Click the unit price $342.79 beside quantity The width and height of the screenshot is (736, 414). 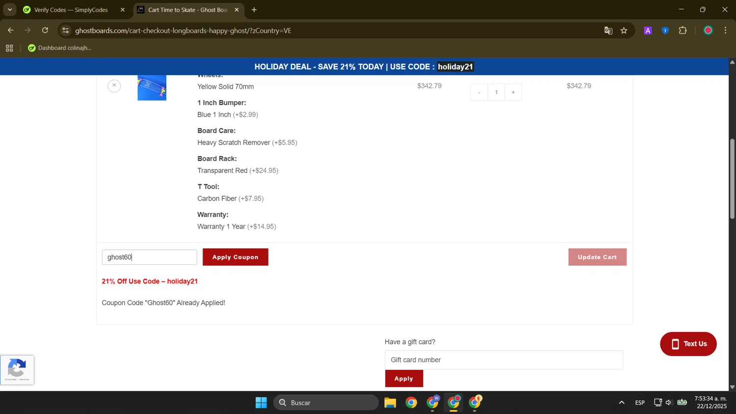(429, 86)
